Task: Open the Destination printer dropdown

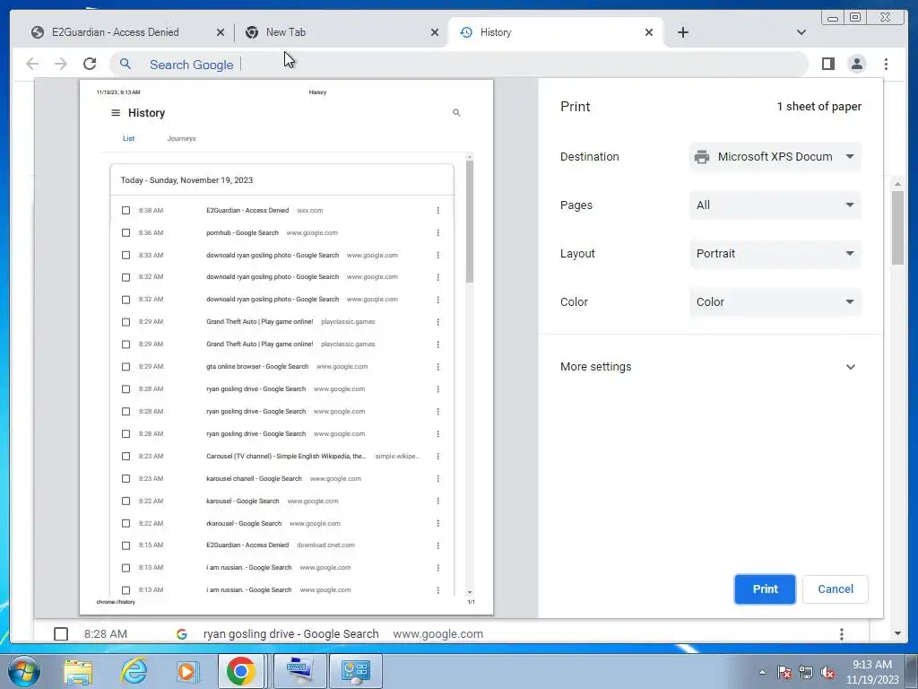Action: pyautogui.click(x=775, y=156)
